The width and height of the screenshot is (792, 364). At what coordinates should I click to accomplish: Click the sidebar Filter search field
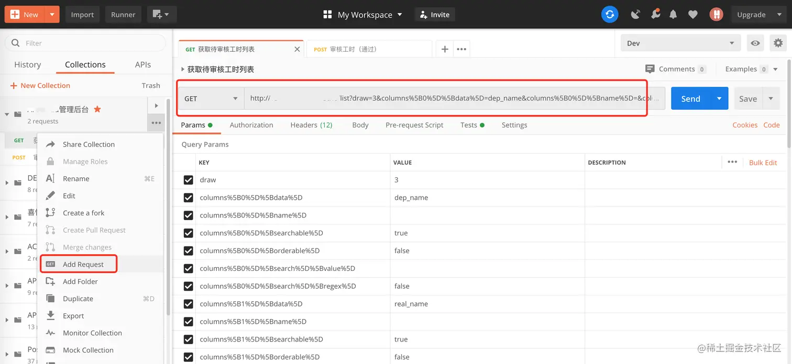click(85, 43)
